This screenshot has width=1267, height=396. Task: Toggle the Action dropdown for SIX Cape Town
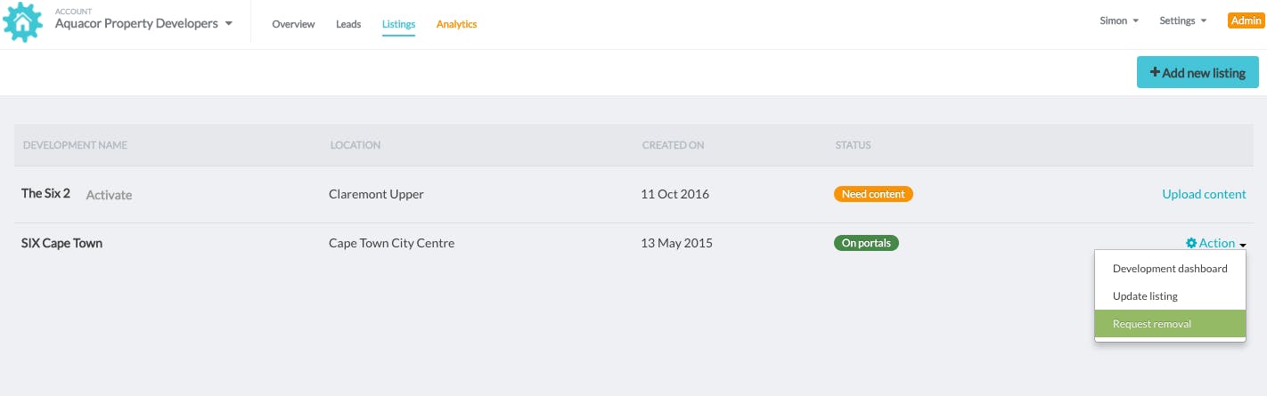click(x=1215, y=243)
